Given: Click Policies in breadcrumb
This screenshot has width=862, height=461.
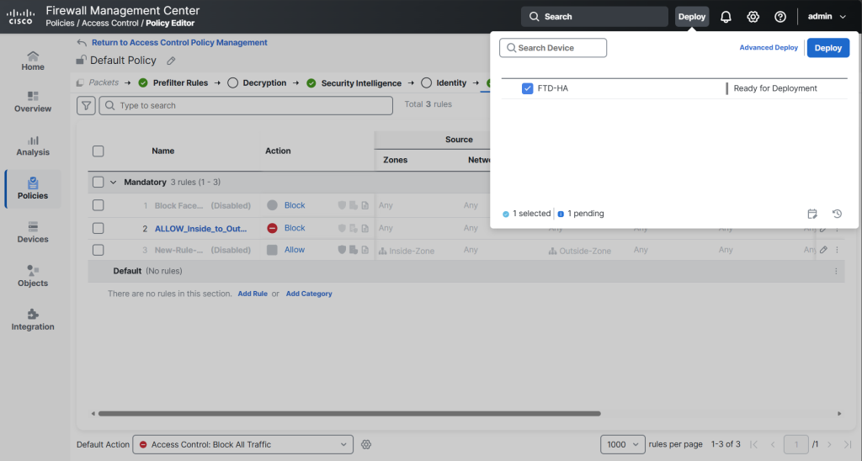Looking at the screenshot, I should tap(60, 23).
